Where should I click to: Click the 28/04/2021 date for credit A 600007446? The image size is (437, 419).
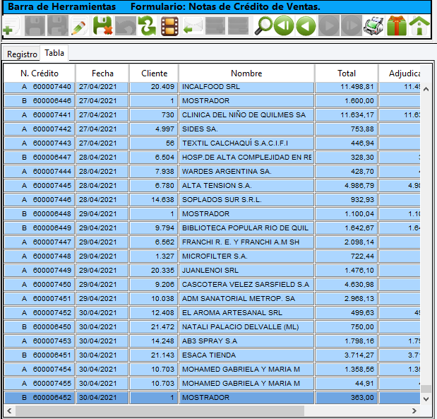(x=102, y=200)
